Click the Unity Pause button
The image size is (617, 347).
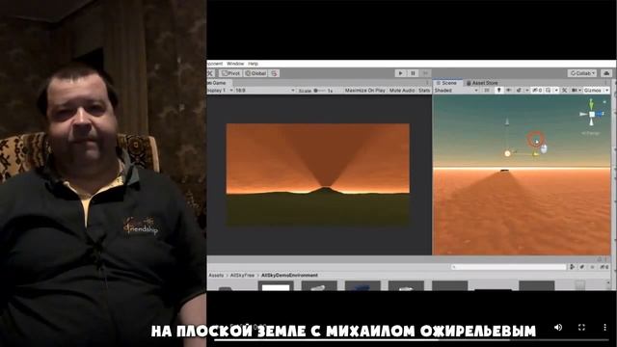[413, 73]
